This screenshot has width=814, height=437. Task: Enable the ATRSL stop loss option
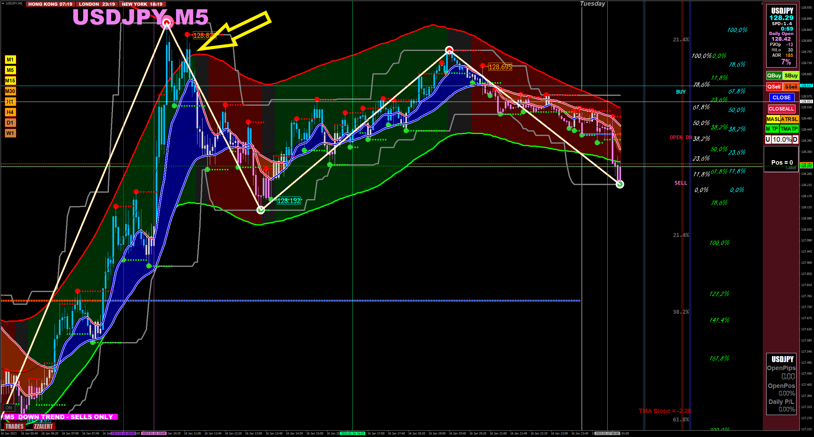click(789, 119)
